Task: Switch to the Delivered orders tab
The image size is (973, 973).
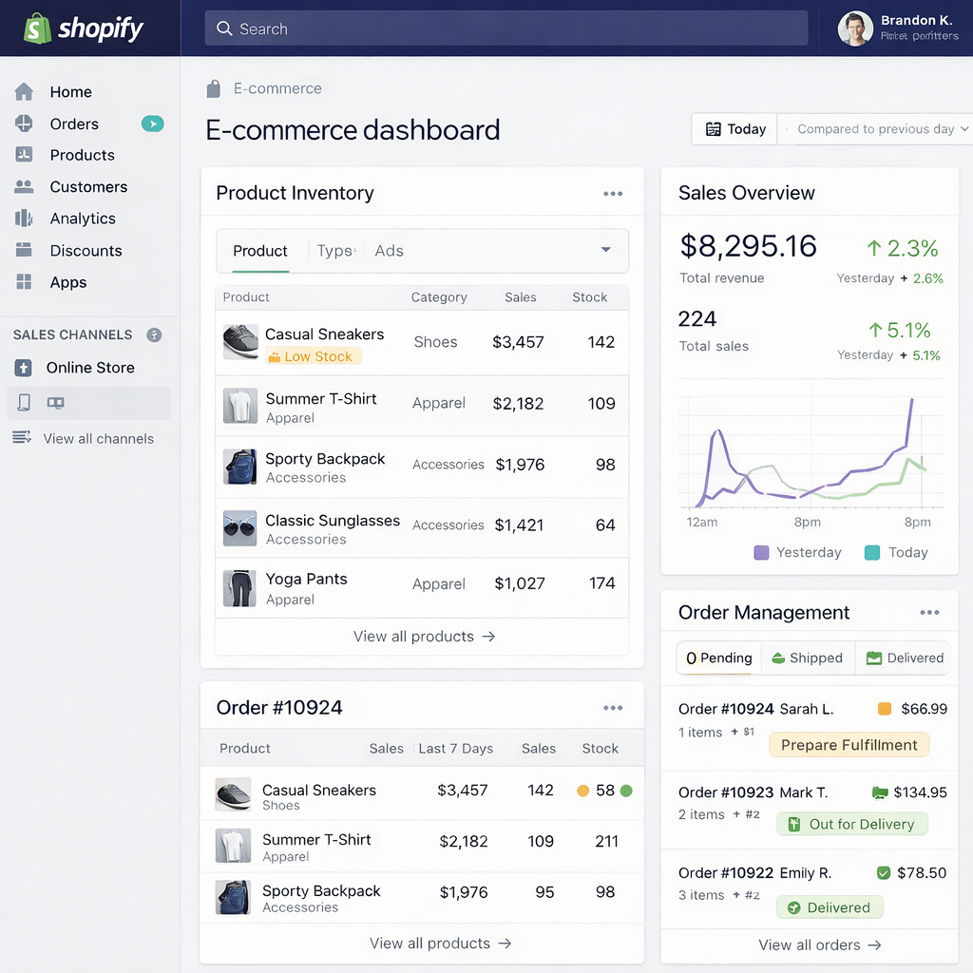Action: pyautogui.click(x=904, y=658)
